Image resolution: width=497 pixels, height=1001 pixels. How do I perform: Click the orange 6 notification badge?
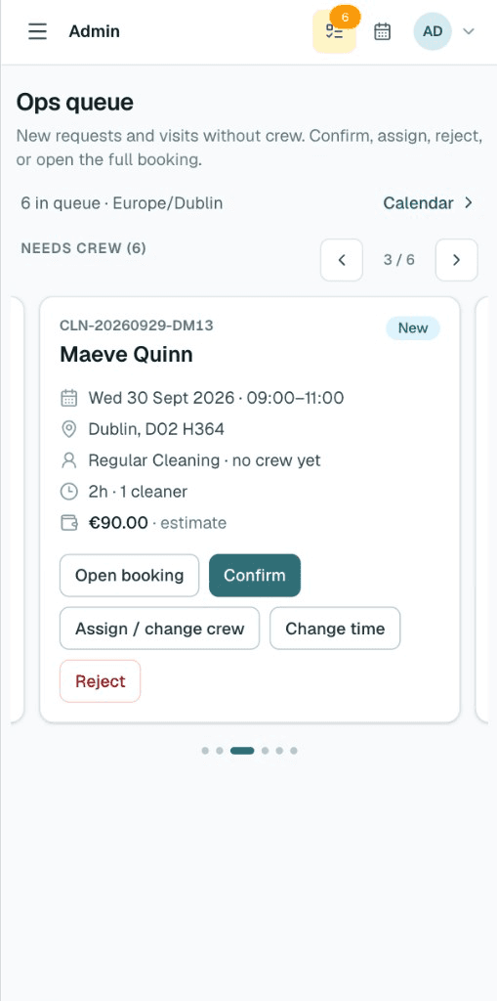pyautogui.click(x=345, y=18)
